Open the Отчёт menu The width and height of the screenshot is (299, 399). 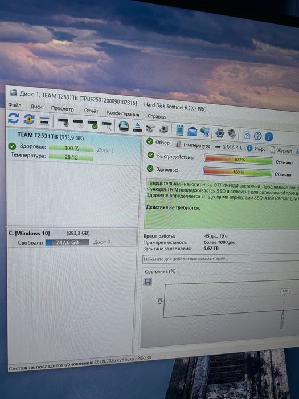(x=91, y=111)
